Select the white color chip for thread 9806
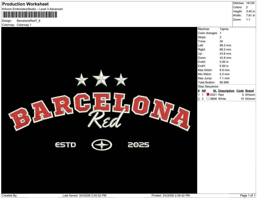Image resolution: width=257 pixels, height=198 pixels. point(207,99)
